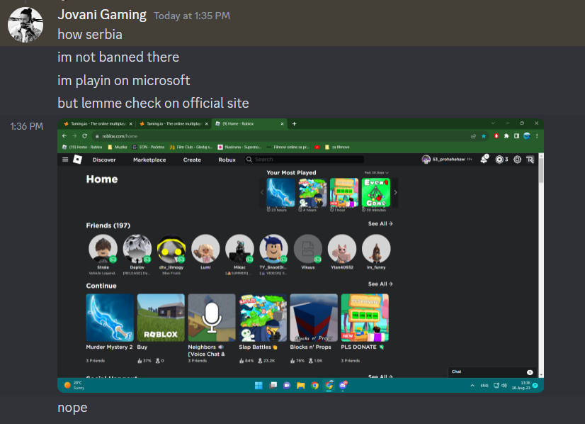
Task: Open the za filmove bookmarks folder
Action: pos(337,147)
